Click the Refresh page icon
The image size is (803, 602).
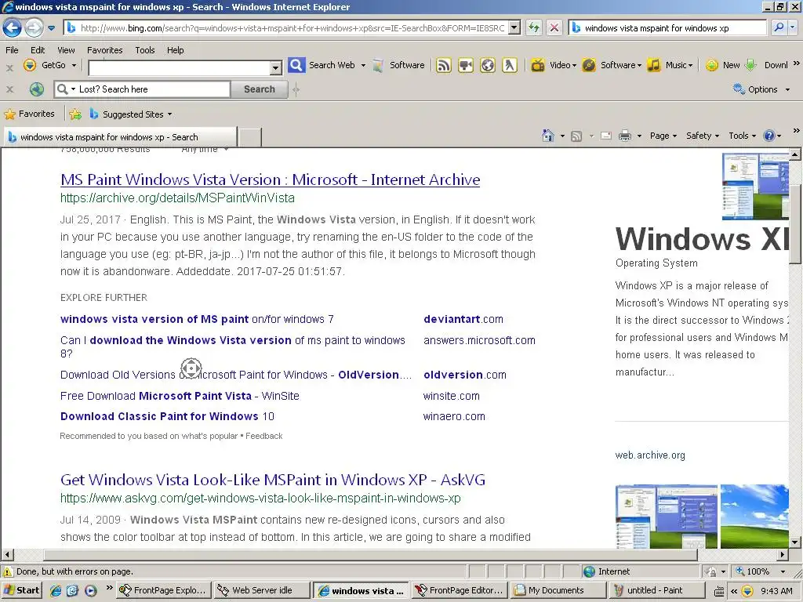coord(534,27)
